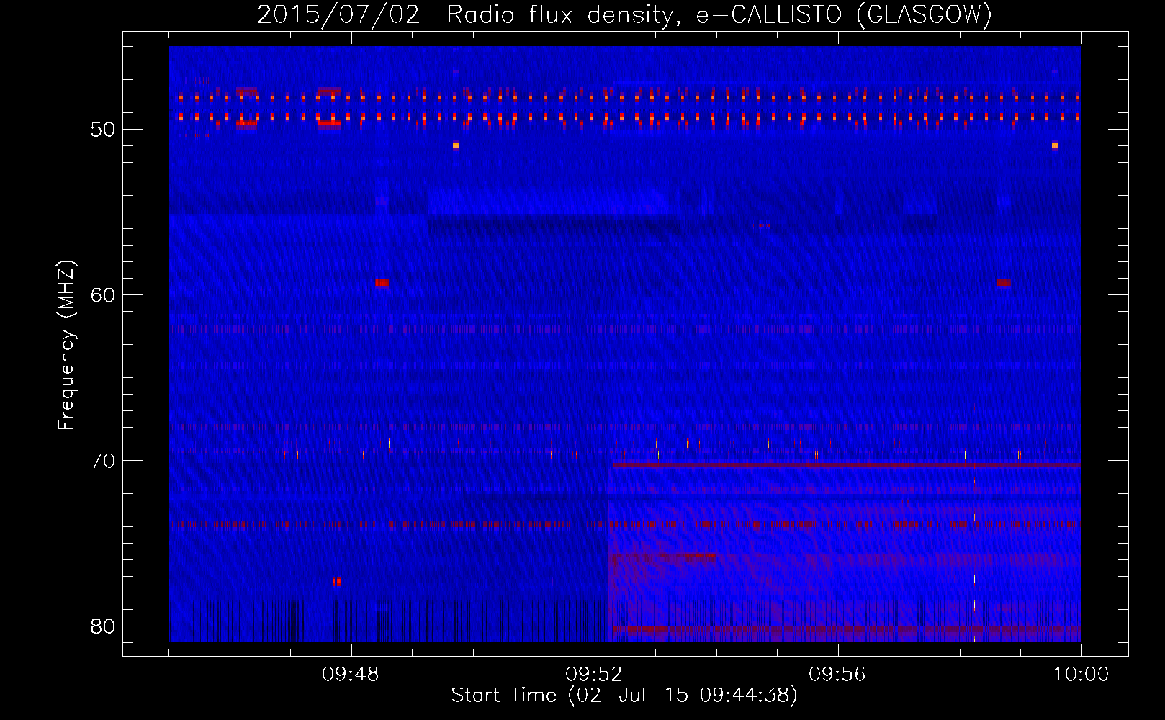Click the 80 frequency tick label
Viewport: 1165px width, 720px height.
pos(103,626)
